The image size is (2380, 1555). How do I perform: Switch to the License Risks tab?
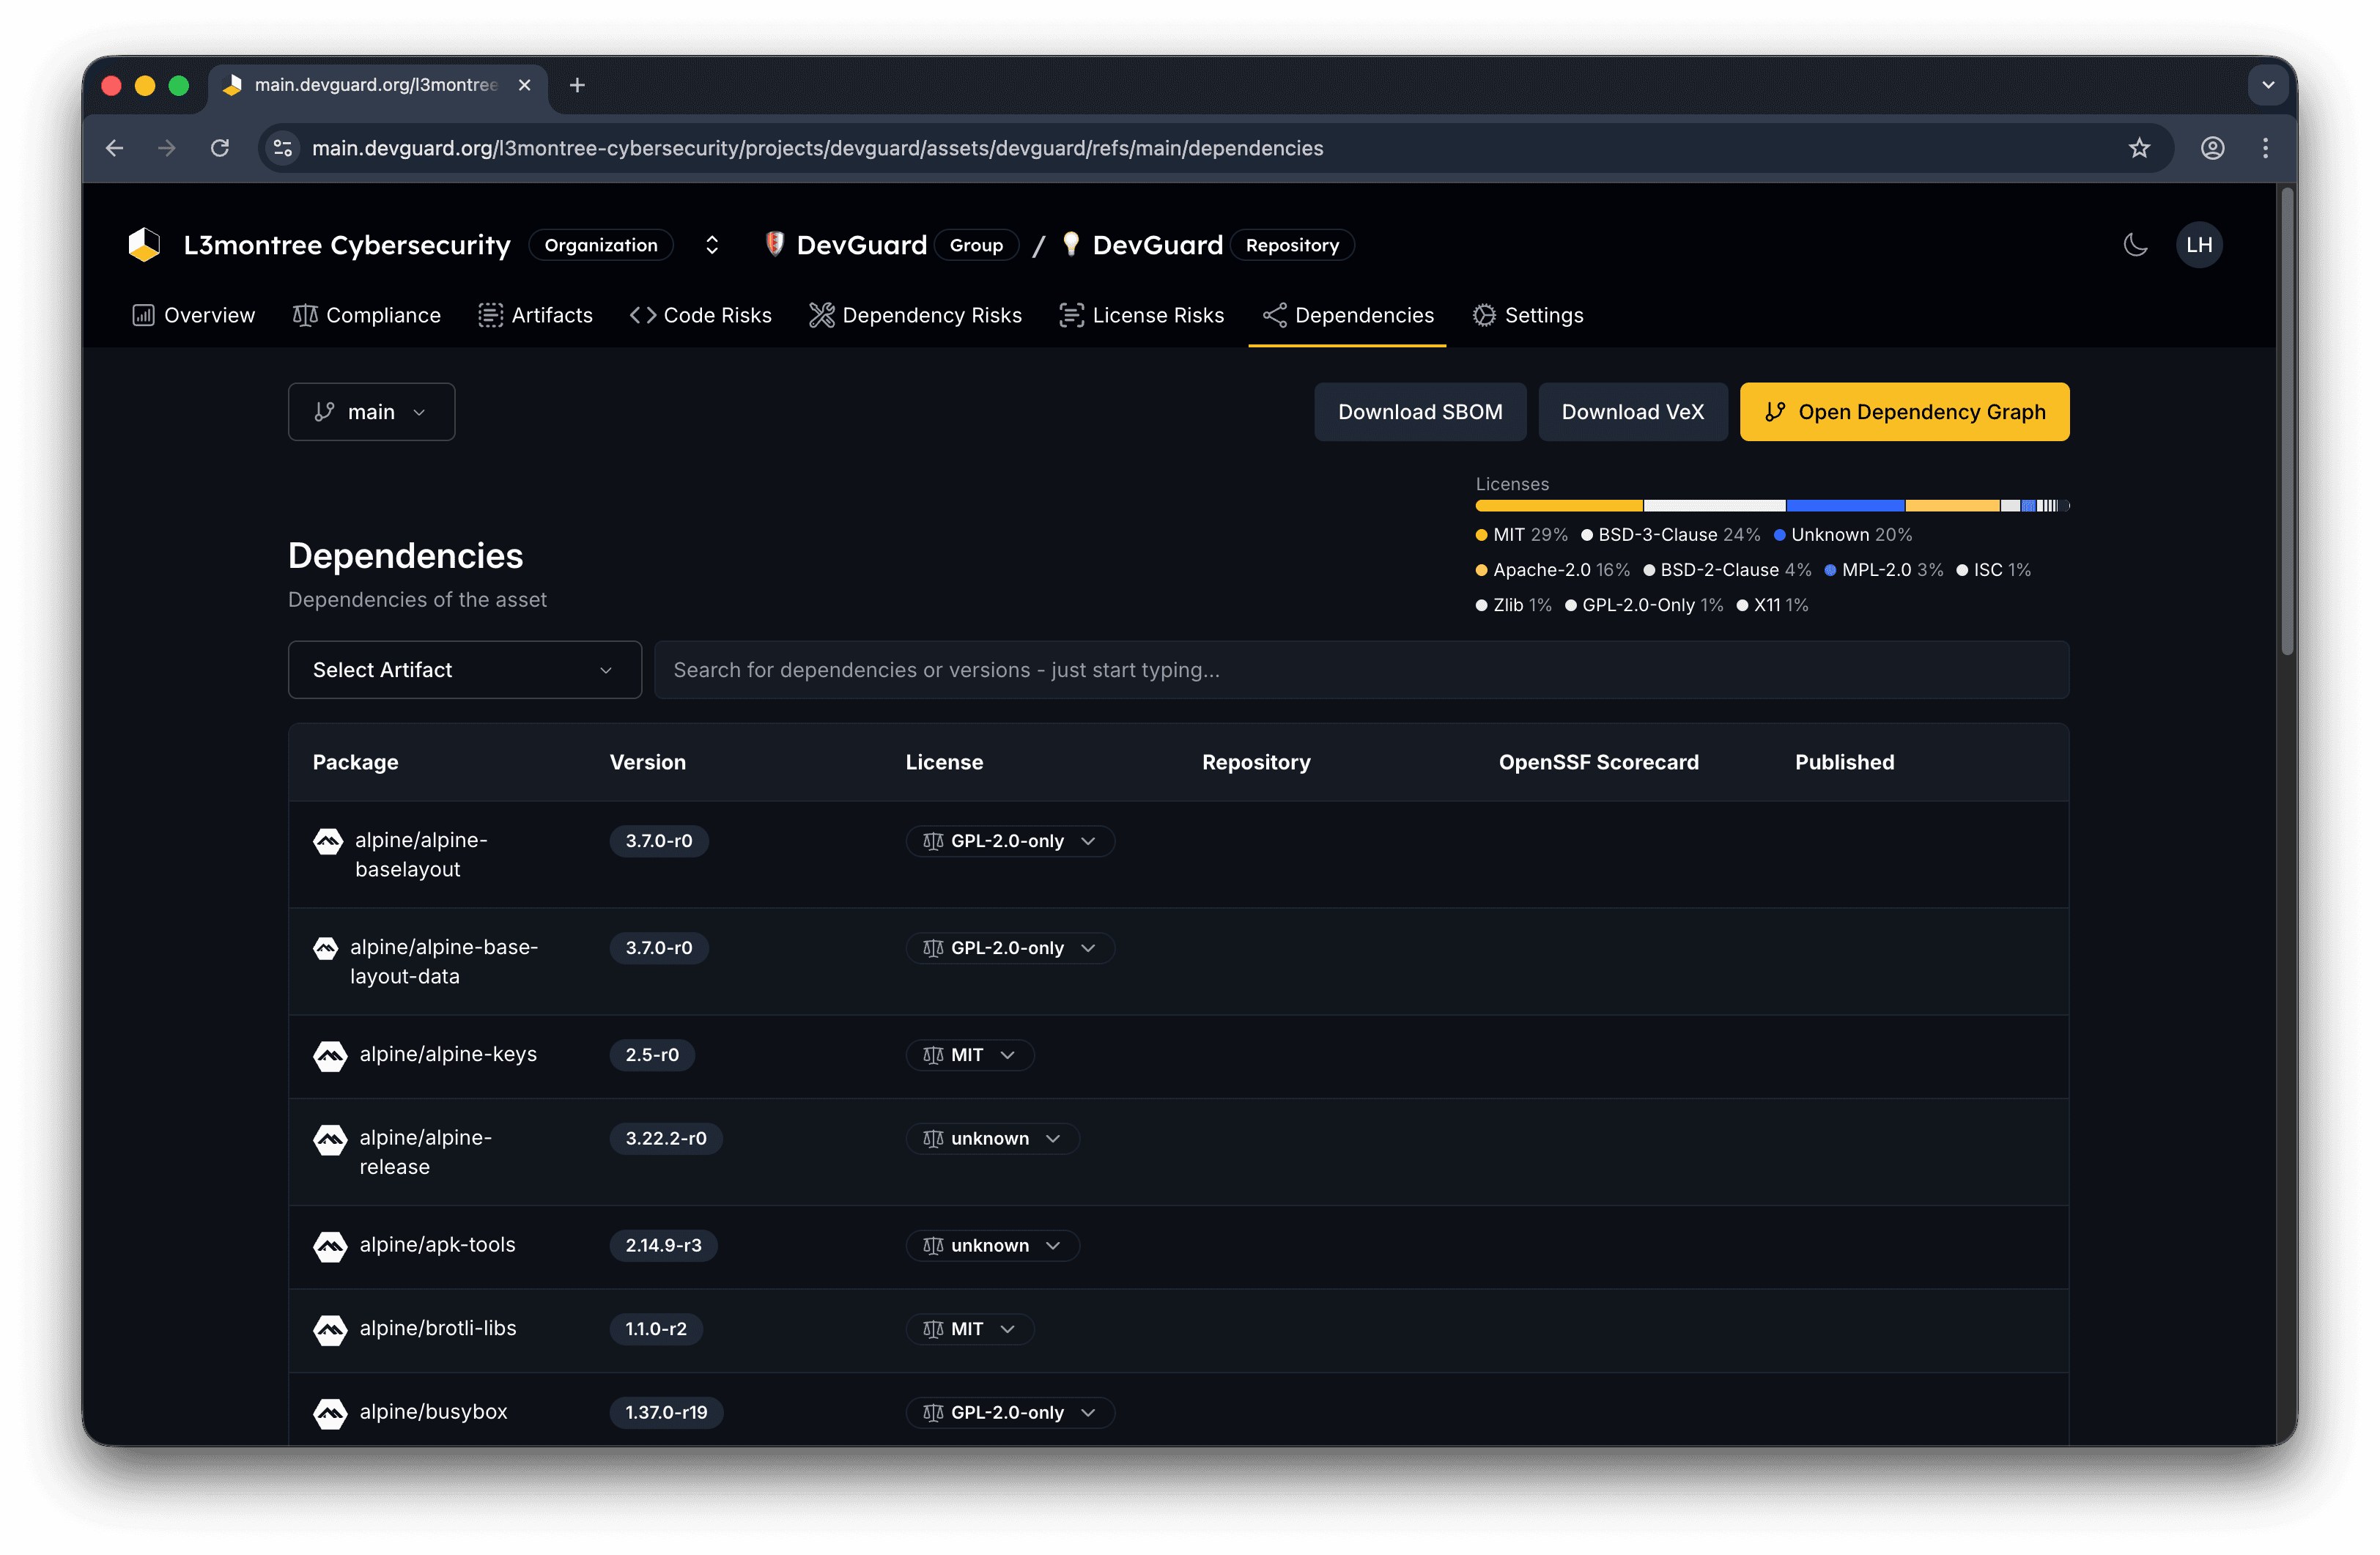(1142, 315)
